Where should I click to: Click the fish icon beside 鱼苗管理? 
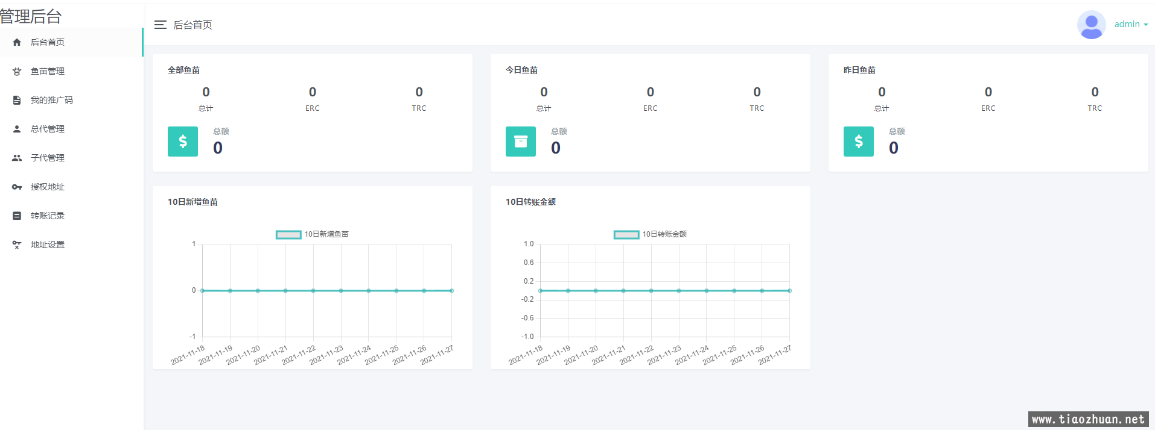(17, 71)
